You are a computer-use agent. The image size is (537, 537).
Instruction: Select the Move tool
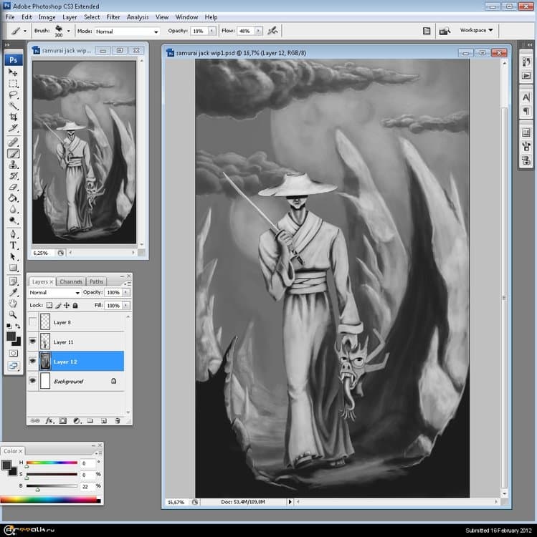[x=14, y=72]
